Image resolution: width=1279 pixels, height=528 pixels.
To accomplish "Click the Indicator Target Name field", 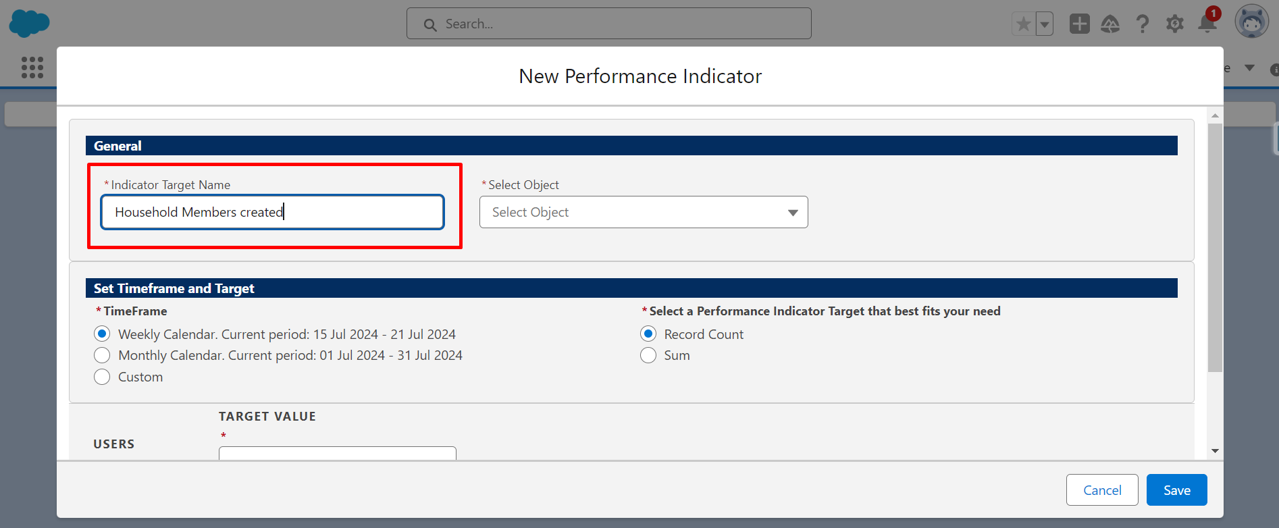I will pyautogui.click(x=272, y=212).
